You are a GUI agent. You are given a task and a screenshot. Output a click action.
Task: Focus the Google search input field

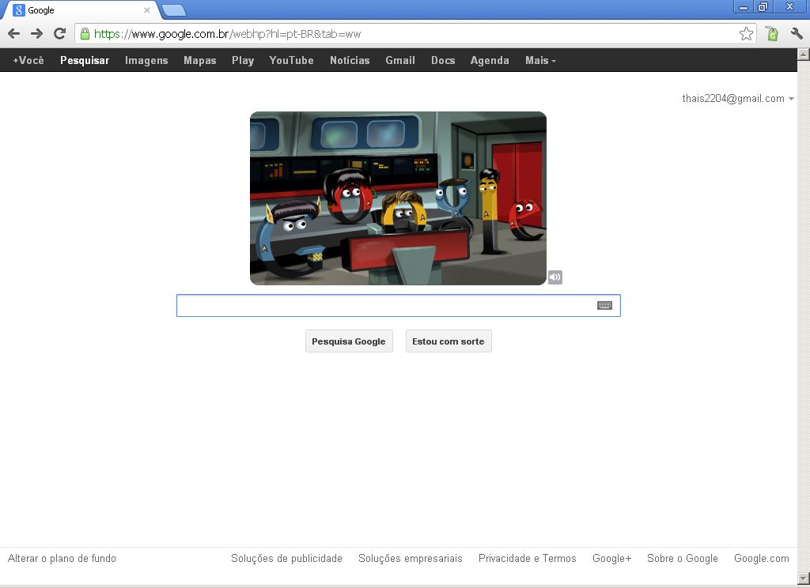coord(384,306)
